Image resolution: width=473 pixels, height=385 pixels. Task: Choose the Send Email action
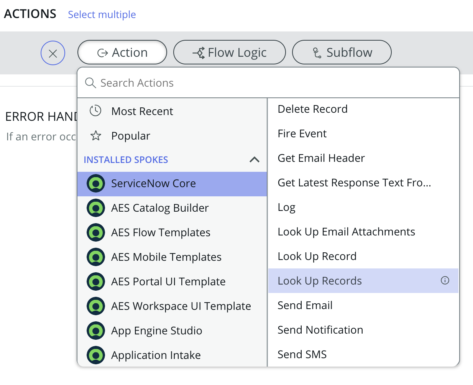coord(305,305)
